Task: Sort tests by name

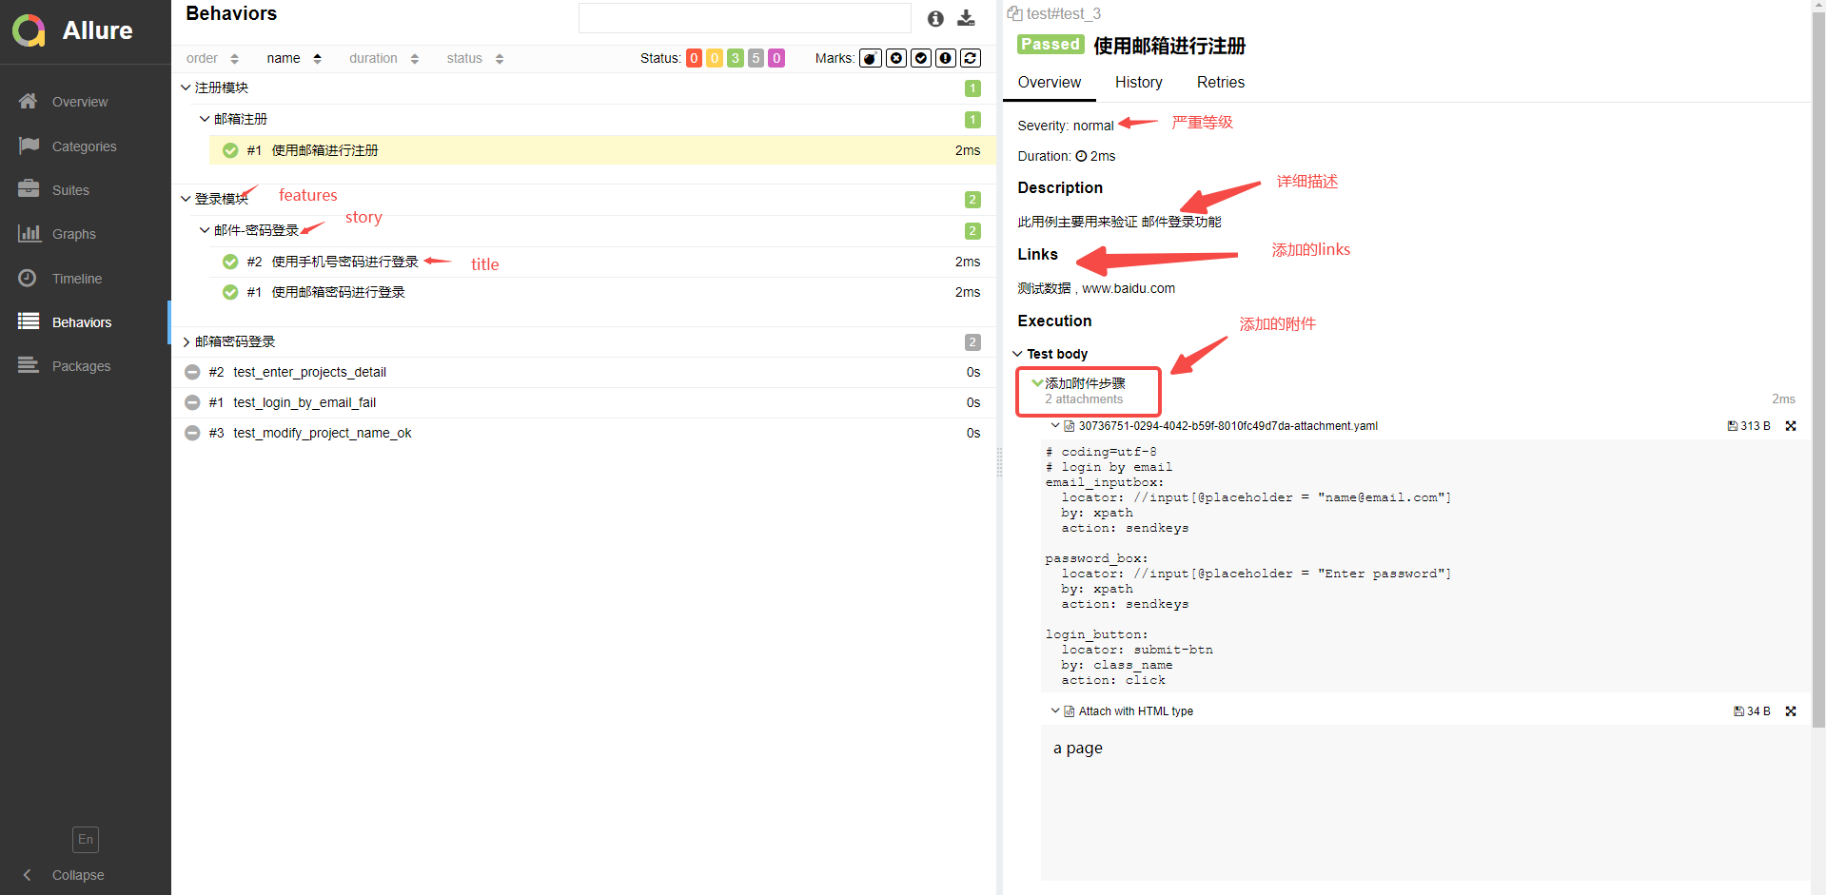Action: pos(294,59)
